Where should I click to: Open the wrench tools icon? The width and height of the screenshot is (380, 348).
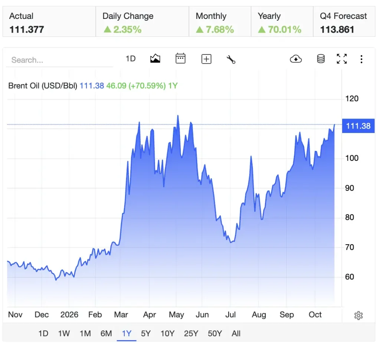231,59
